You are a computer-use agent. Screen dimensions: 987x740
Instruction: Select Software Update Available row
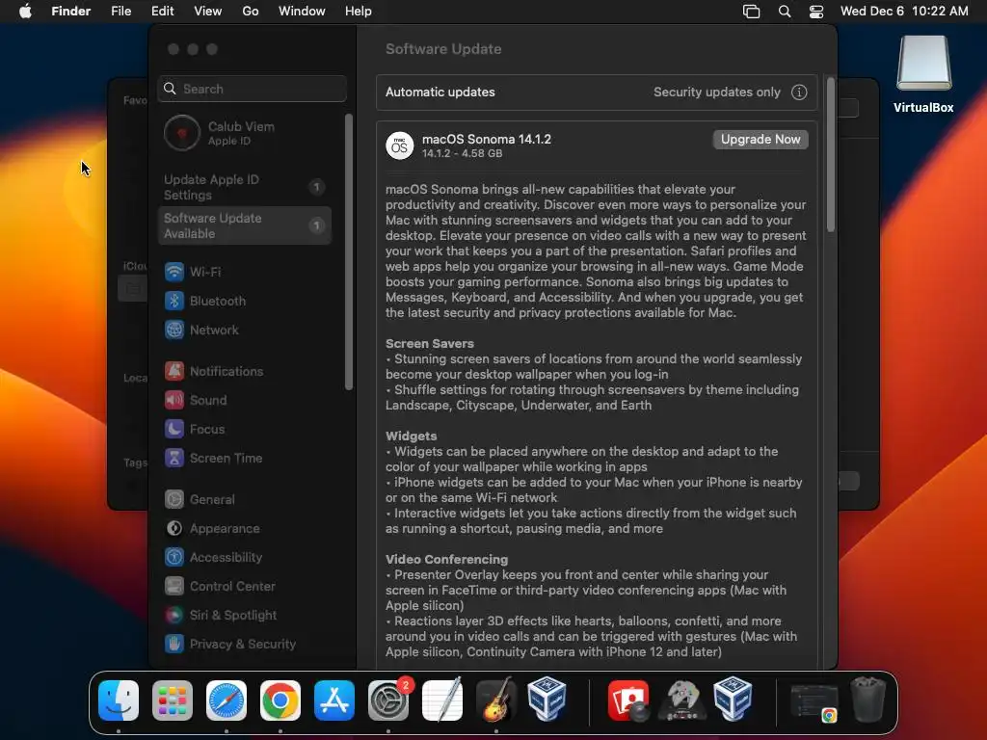click(244, 225)
